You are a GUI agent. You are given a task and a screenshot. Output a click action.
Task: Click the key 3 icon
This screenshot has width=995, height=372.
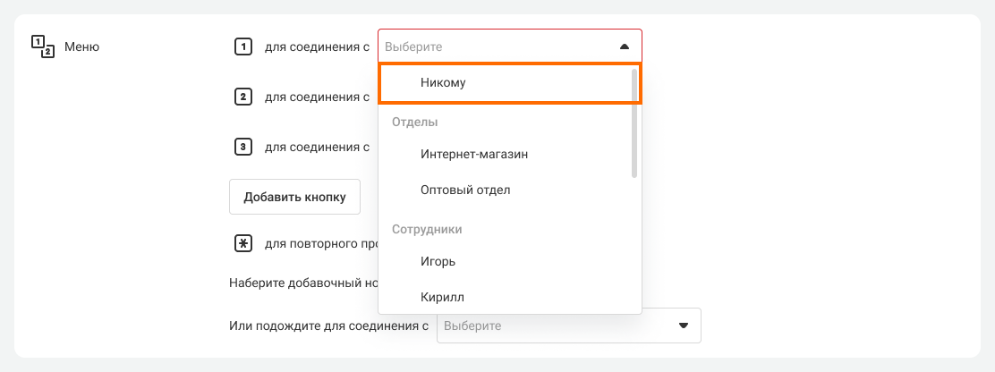[242, 147]
